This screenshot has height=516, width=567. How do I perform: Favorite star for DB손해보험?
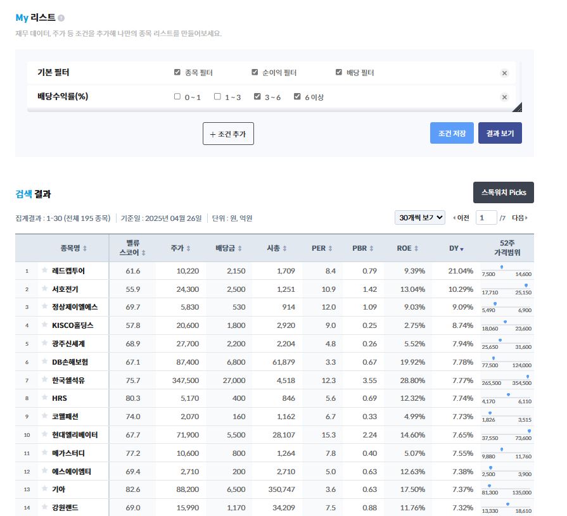coord(44,362)
